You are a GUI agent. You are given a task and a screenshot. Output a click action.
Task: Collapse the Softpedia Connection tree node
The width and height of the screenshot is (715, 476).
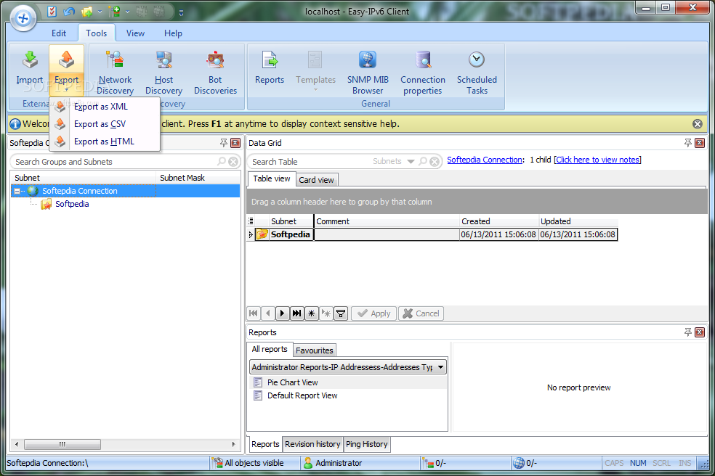17,192
